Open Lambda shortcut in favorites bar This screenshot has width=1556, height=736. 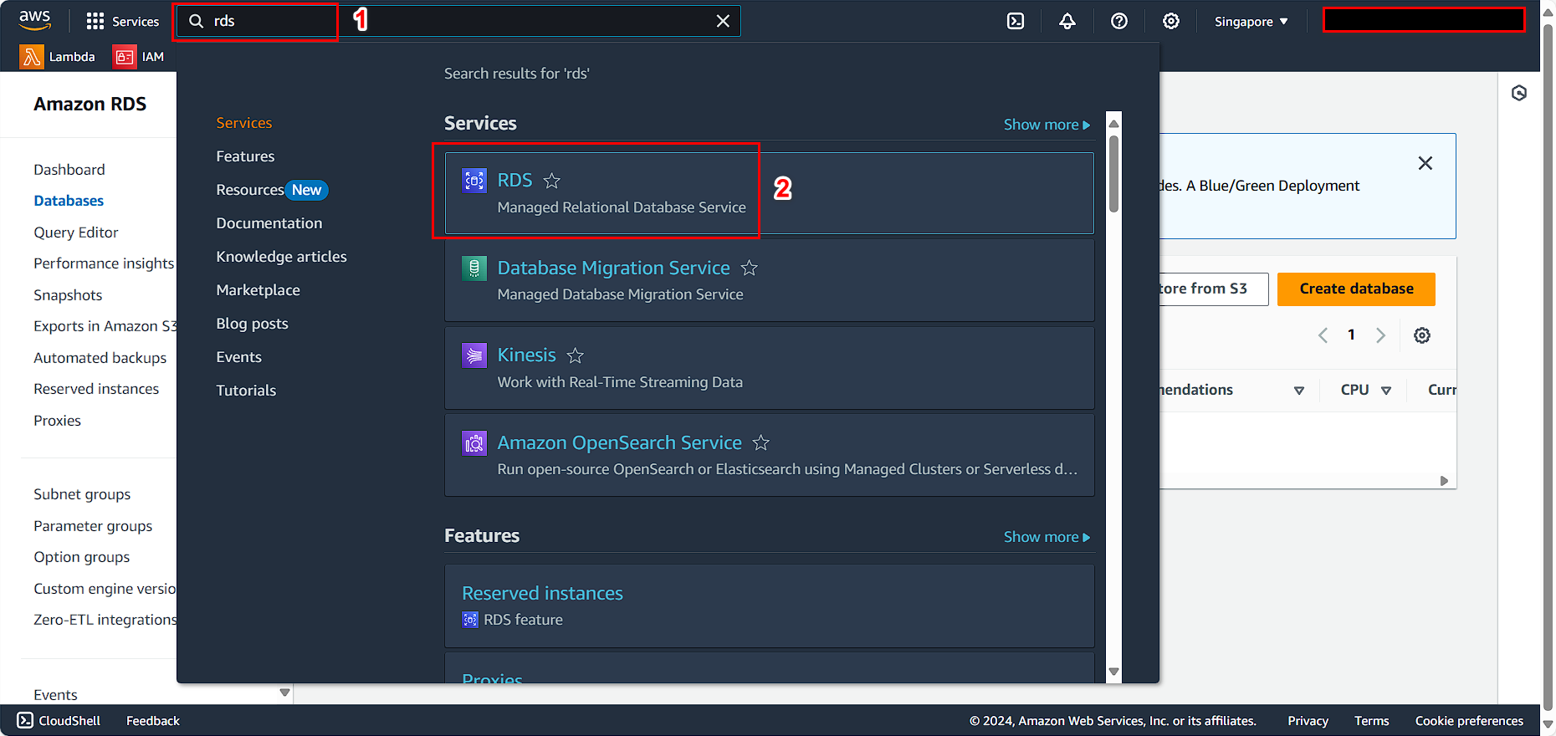coord(58,57)
